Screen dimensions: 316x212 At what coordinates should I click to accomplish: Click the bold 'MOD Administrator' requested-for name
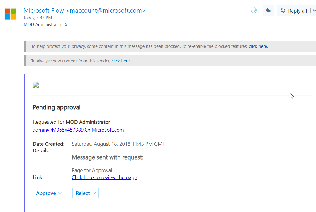click(x=88, y=122)
